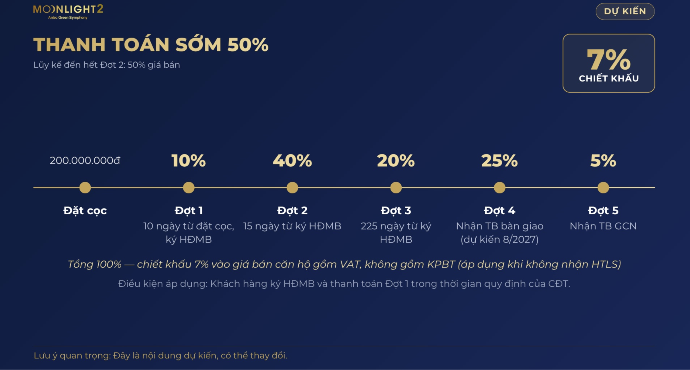Select the Đợt 1 timeline dot
Image resolution: width=690 pixels, height=370 pixels.
pos(189,188)
